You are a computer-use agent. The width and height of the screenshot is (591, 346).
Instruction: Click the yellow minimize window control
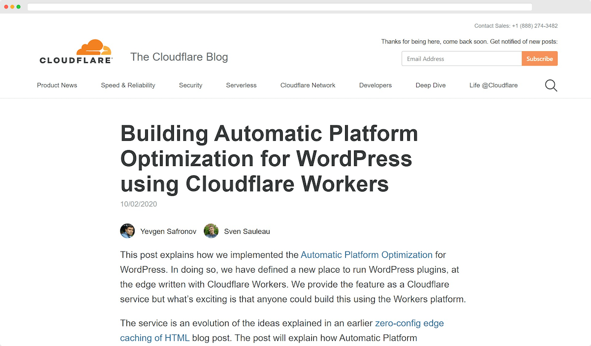(x=11, y=7)
